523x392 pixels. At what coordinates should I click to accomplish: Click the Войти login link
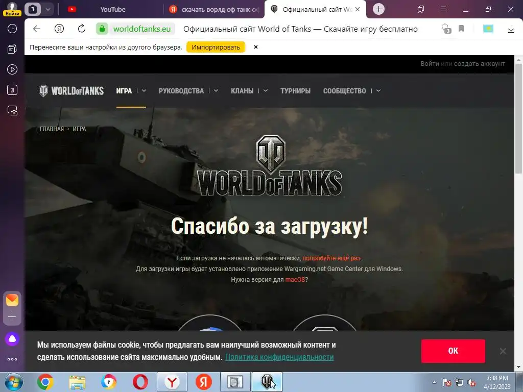(x=430, y=64)
